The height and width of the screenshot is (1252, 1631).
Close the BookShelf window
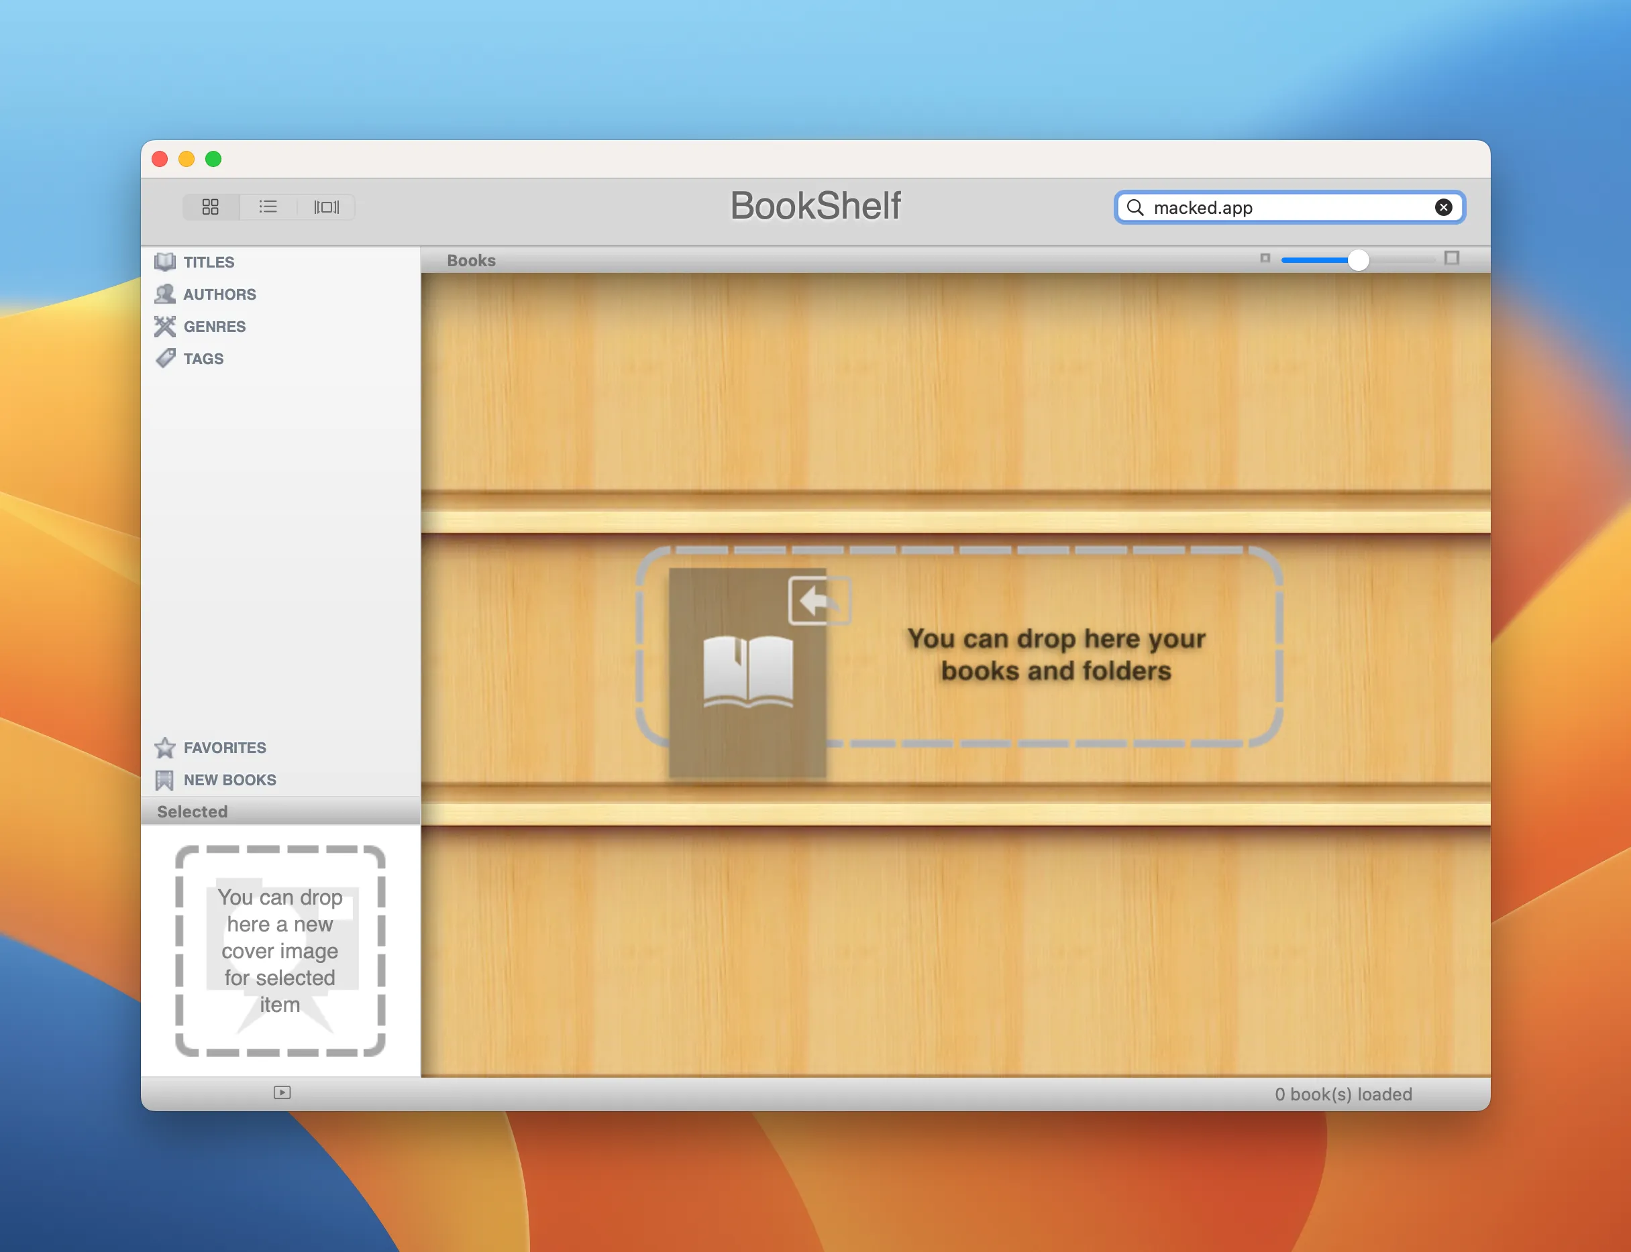coord(160,159)
